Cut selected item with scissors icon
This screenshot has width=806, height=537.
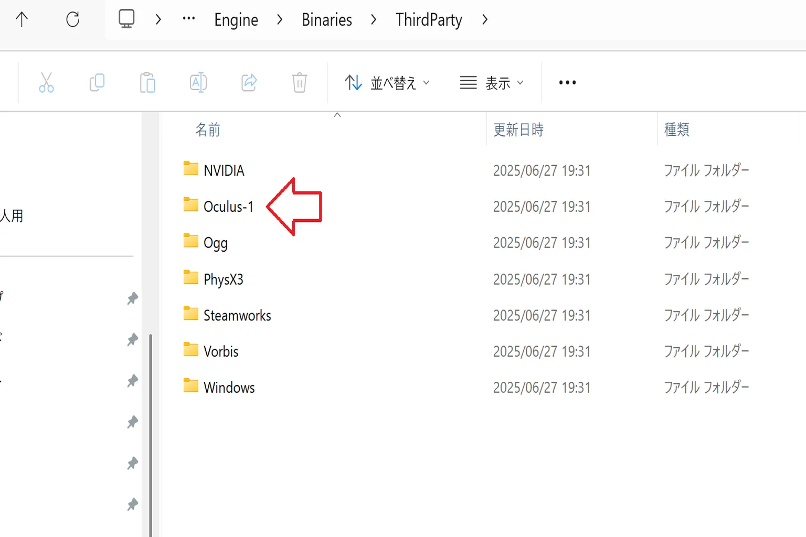point(46,82)
